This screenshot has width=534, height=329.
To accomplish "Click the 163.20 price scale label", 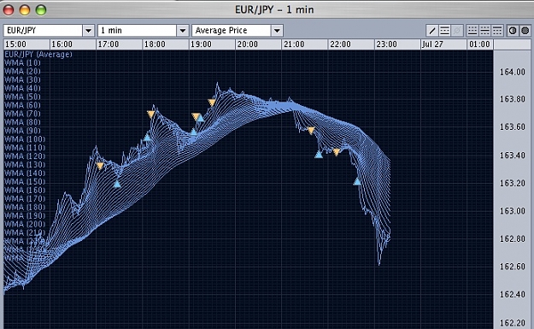I will pyautogui.click(x=512, y=183).
